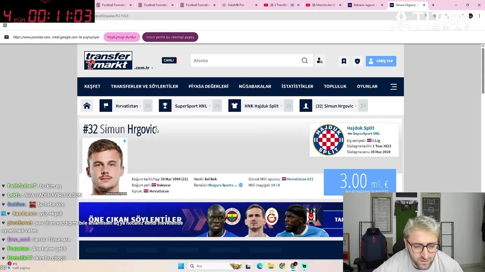Click Onun yerine bu sekmeyi paylaş
Screen dimensions: 485x272
170,37
